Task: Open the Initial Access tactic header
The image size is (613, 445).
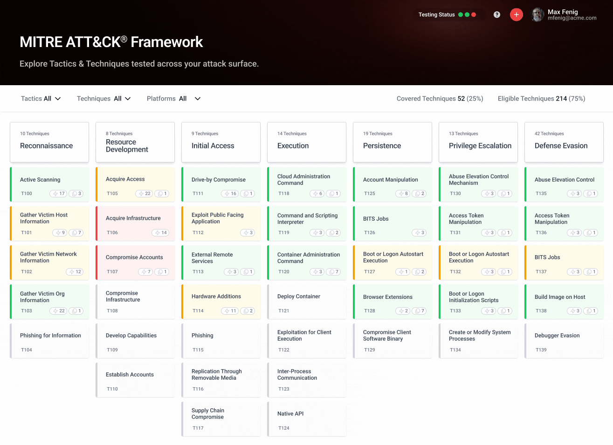Action: pos(221,142)
